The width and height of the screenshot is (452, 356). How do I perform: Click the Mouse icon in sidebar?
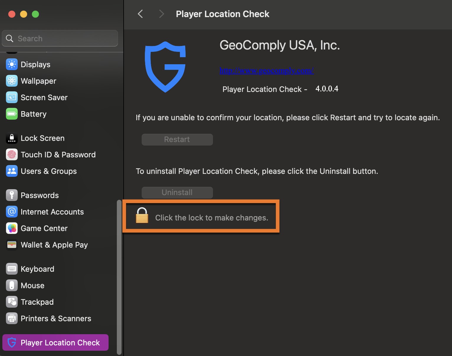[x=12, y=285]
